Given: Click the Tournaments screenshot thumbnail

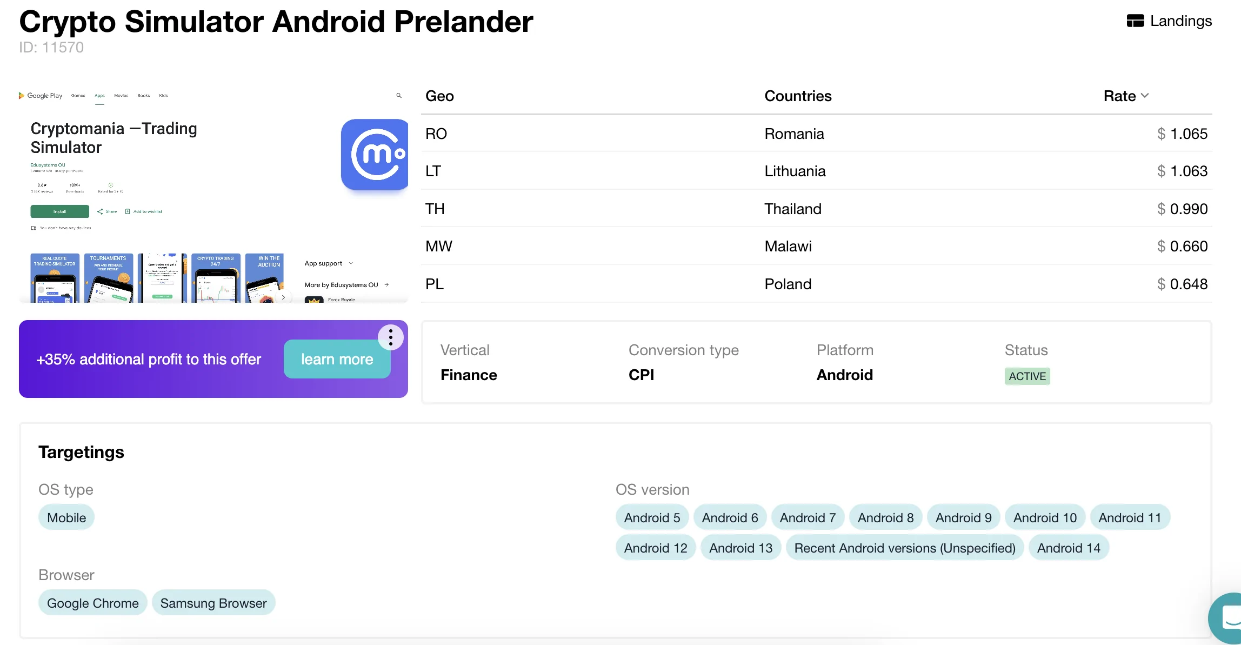Looking at the screenshot, I should tap(108, 278).
